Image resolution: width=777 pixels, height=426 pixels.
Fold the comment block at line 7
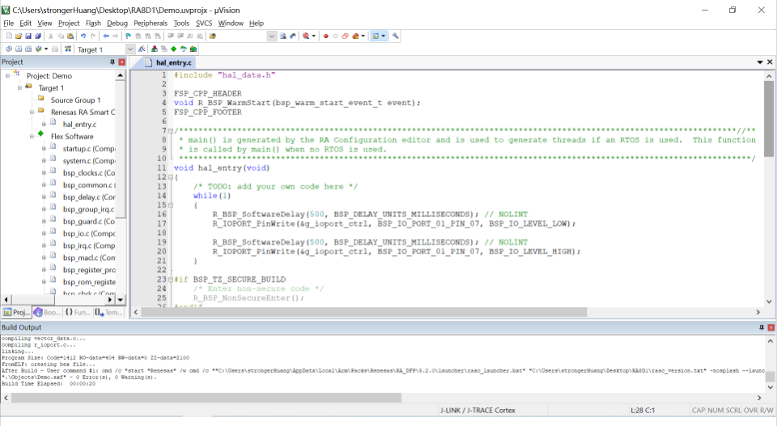pyautogui.click(x=171, y=131)
